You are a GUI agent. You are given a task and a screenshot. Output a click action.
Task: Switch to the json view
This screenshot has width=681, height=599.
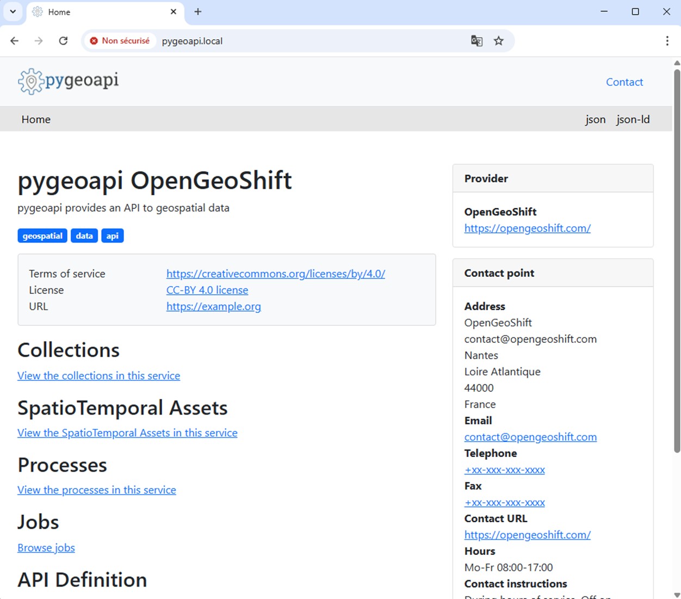595,119
